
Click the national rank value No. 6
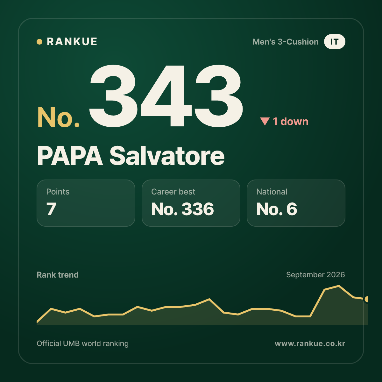(277, 209)
